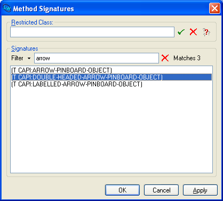Screen dimensions: 223x201
Task: Clear the filter with the red X
Action: (x=165, y=58)
